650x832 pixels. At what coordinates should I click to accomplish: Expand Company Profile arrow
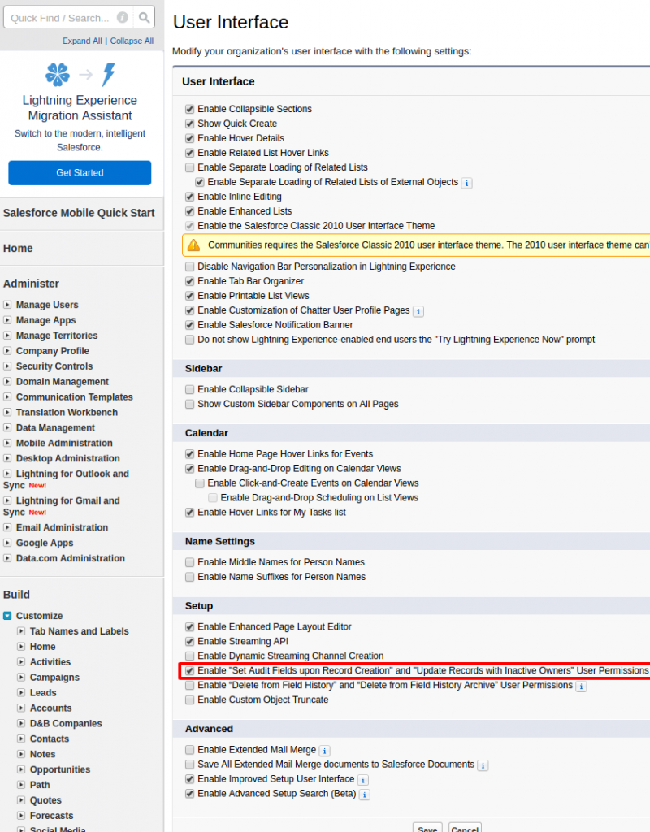tap(7, 351)
